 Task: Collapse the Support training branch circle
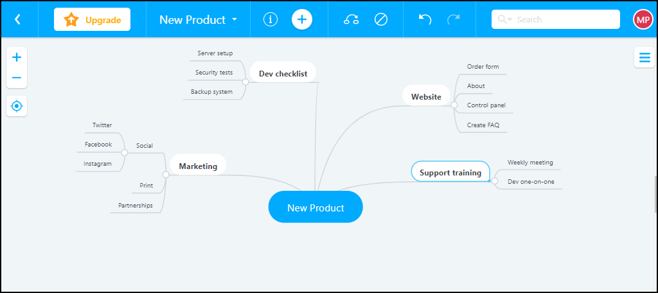coord(494,181)
